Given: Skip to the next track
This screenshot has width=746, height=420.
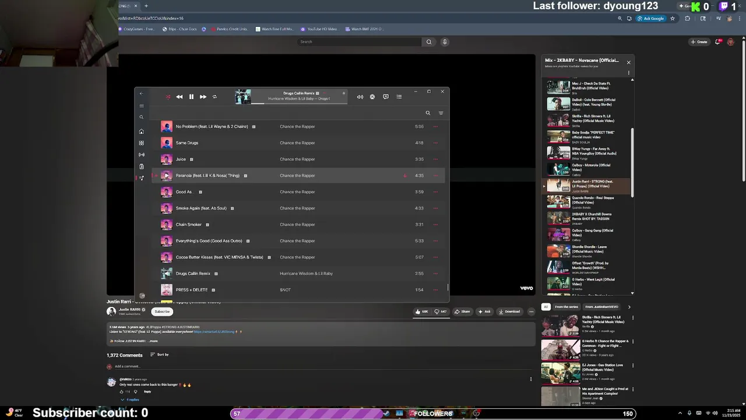Looking at the screenshot, I should tap(203, 97).
